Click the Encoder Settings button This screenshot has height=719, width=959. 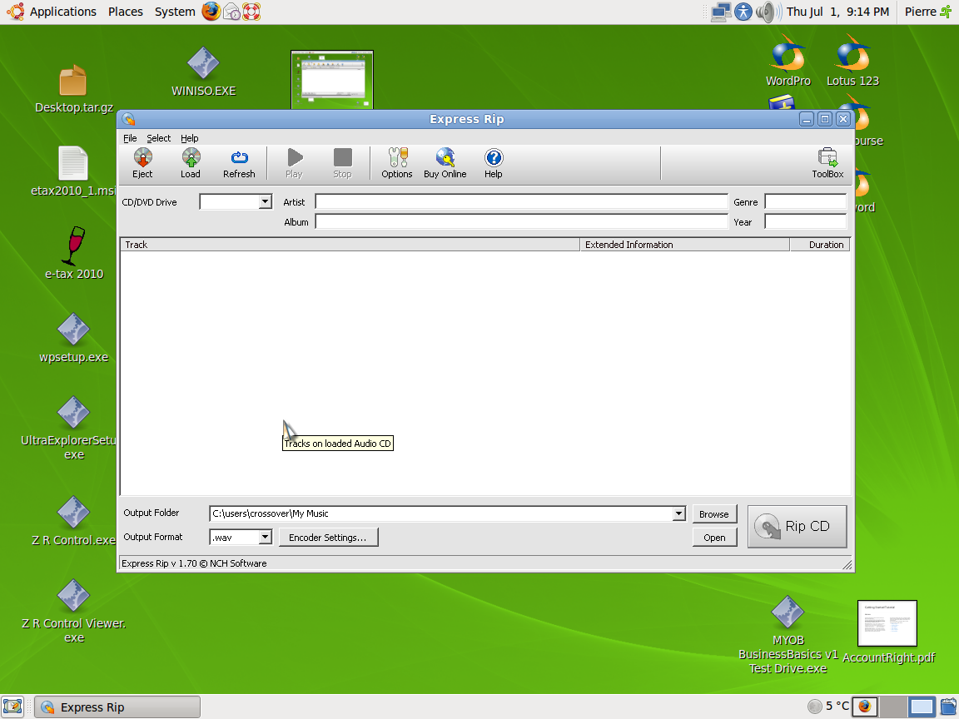coord(327,538)
